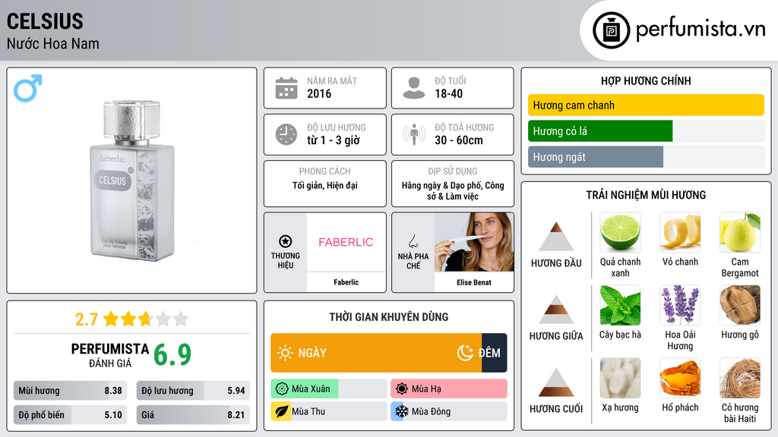Click the star badge icon above Thương hiệu
Screen dimensions: 778x437
click(286, 241)
